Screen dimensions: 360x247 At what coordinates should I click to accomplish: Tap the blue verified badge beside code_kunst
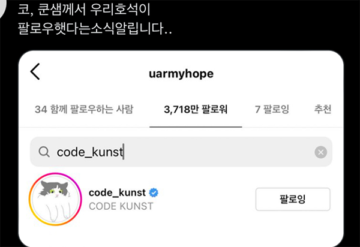[x=154, y=192]
